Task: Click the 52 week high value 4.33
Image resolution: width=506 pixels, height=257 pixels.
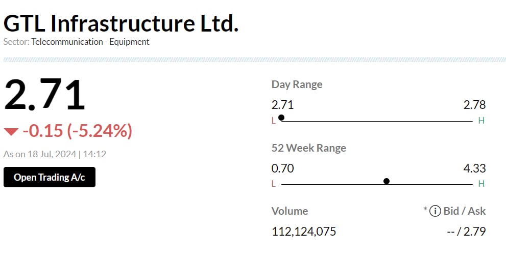Action: (474, 168)
